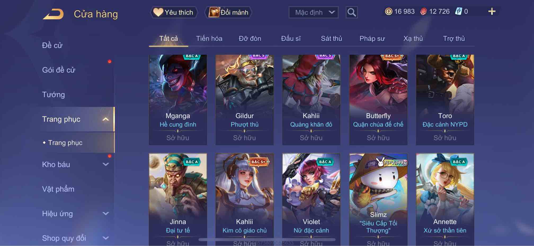The image size is (534, 246).
Task: Expand the Hiệu ứng sidebar section
Action: click(105, 214)
